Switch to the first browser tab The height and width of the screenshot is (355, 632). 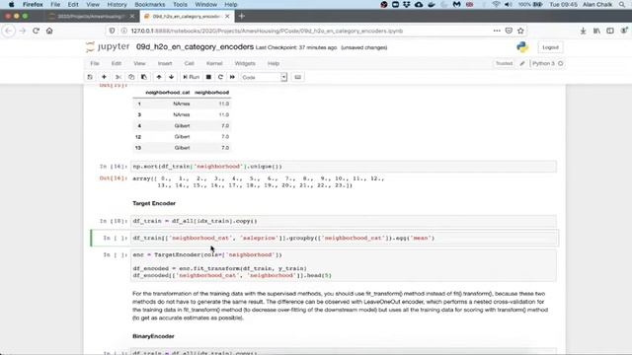[91, 16]
